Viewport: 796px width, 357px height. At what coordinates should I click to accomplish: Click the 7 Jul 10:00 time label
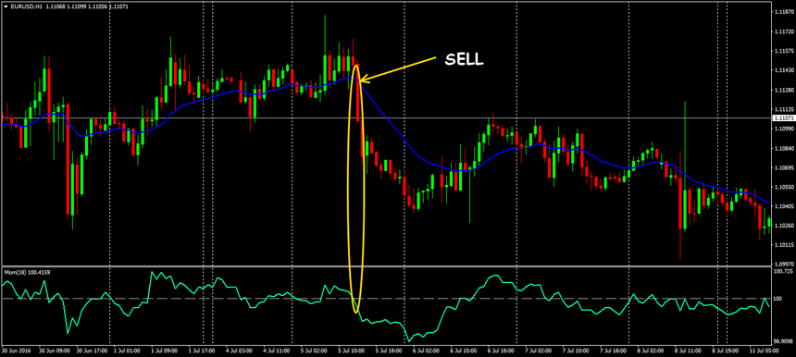(577, 350)
